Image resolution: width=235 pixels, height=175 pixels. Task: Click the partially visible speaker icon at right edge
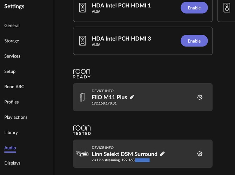tap(227, 8)
